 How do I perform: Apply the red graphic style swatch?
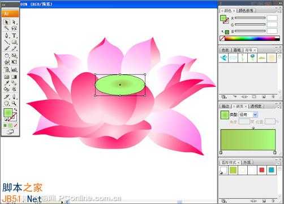[x=262, y=170]
